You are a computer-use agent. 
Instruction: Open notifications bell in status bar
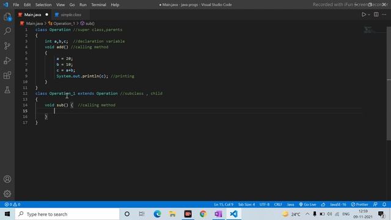tap(384, 205)
